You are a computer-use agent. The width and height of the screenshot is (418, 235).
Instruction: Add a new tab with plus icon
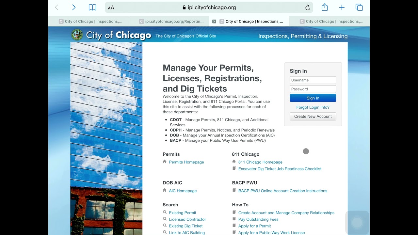[342, 8]
